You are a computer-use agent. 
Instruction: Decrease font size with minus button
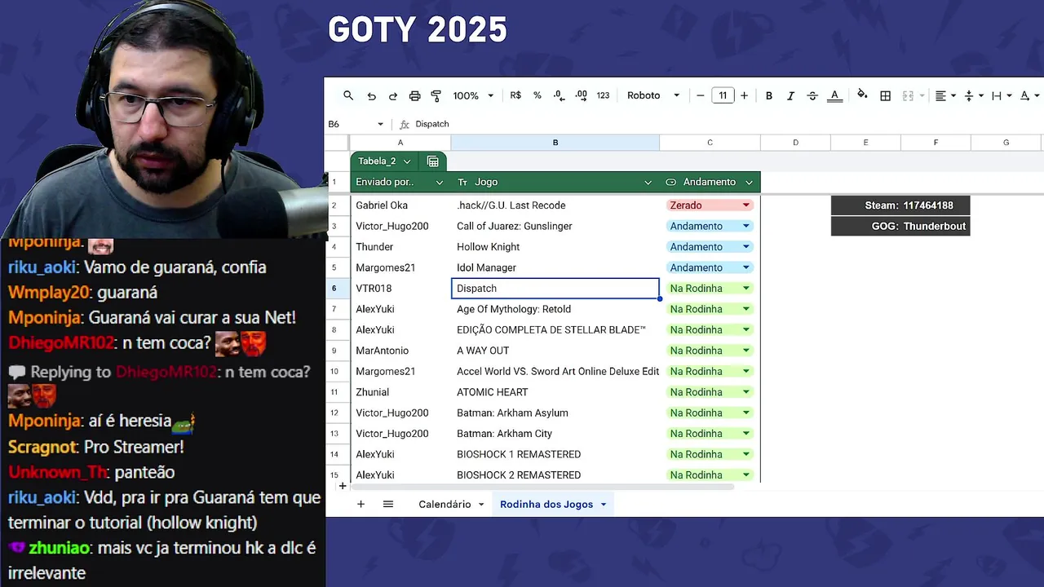pos(701,95)
